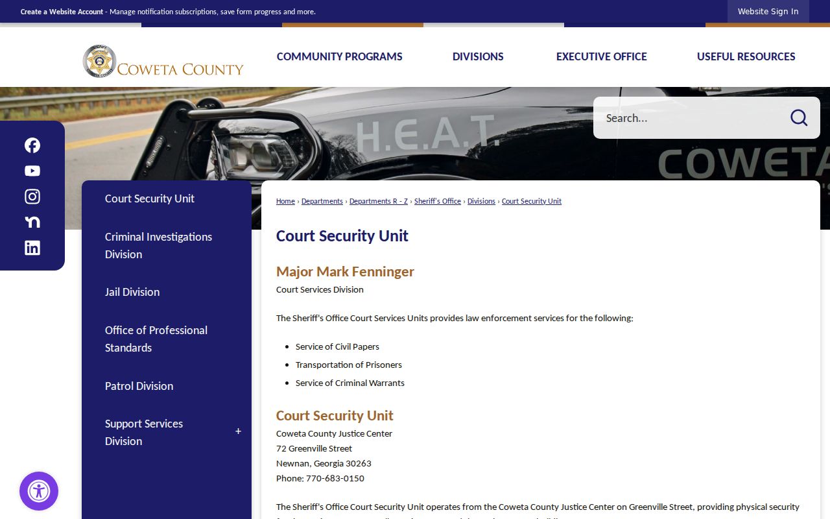
Task: Click the Divisions breadcrumb link
Action: click(x=481, y=201)
